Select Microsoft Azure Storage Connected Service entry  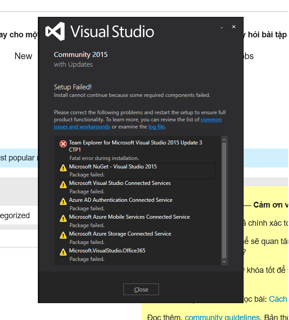click(x=138, y=238)
